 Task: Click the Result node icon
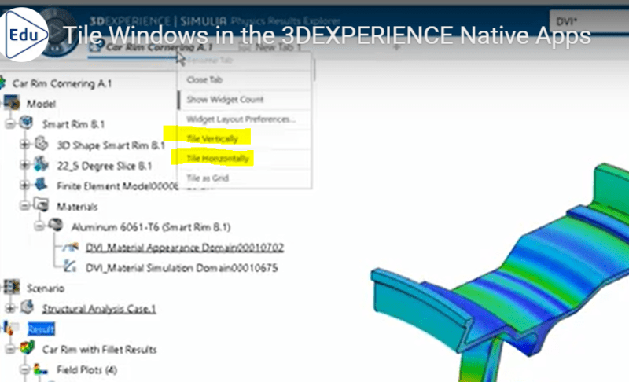click(x=10, y=328)
